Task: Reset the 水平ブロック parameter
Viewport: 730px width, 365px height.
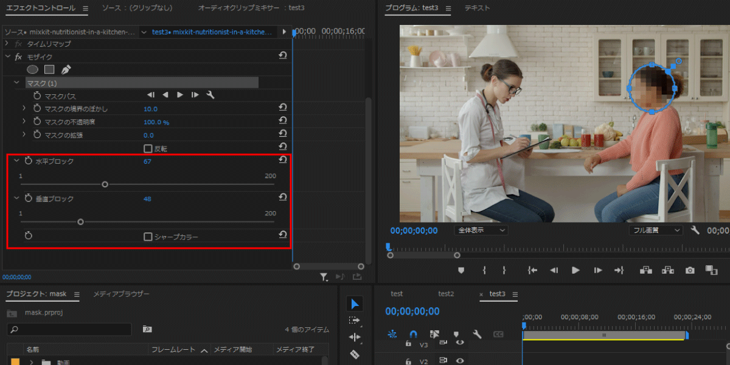Action: coord(283,159)
